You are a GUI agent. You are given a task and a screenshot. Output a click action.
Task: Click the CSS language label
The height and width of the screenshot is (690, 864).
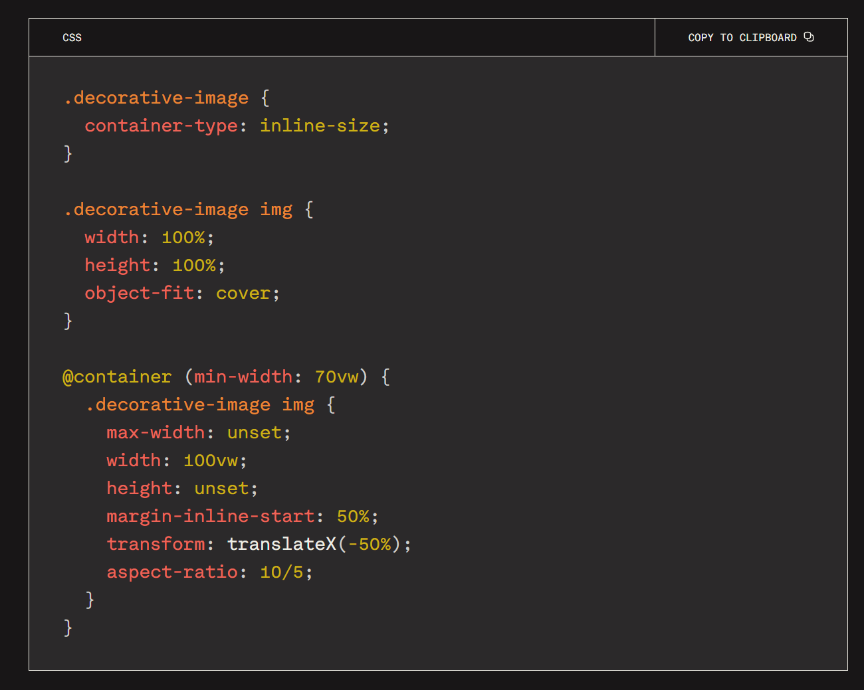tap(72, 38)
